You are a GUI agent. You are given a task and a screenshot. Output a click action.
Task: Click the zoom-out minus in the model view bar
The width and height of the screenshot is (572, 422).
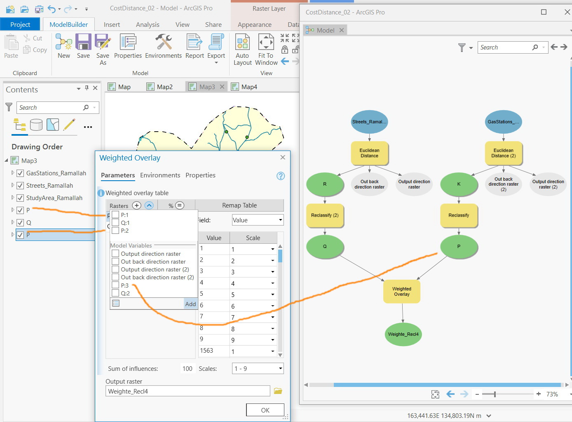coord(477,394)
